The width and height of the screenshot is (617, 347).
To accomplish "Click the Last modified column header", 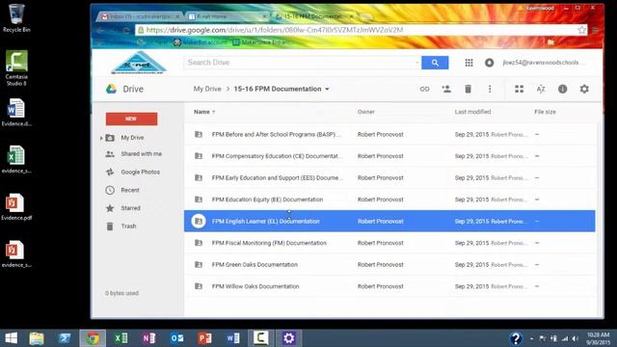I will click(x=472, y=112).
